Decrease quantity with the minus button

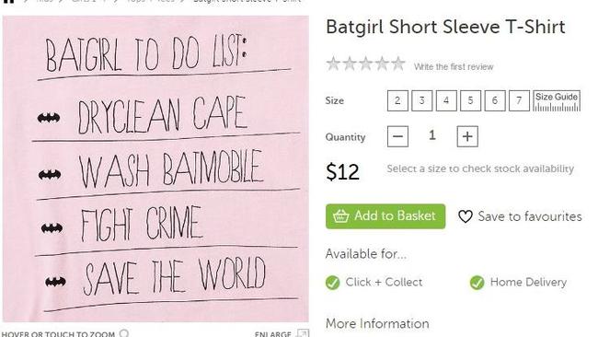click(x=397, y=136)
